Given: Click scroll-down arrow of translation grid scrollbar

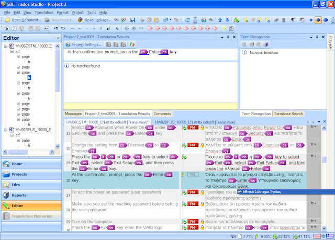Looking at the screenshot, I should point(324,228).
